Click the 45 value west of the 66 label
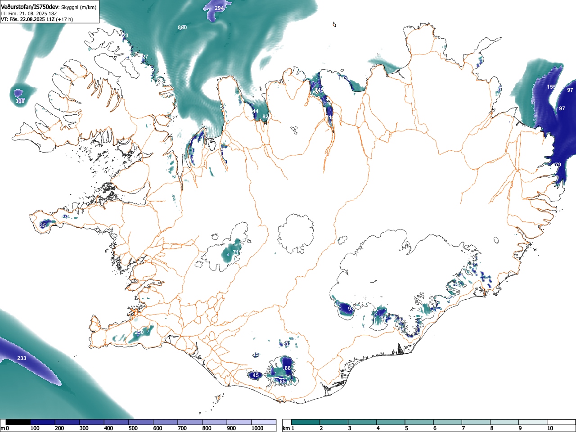576x432 pixels. [256, 375]
